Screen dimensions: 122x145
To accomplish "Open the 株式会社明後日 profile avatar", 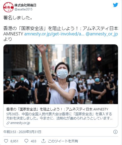I will 9,7.
